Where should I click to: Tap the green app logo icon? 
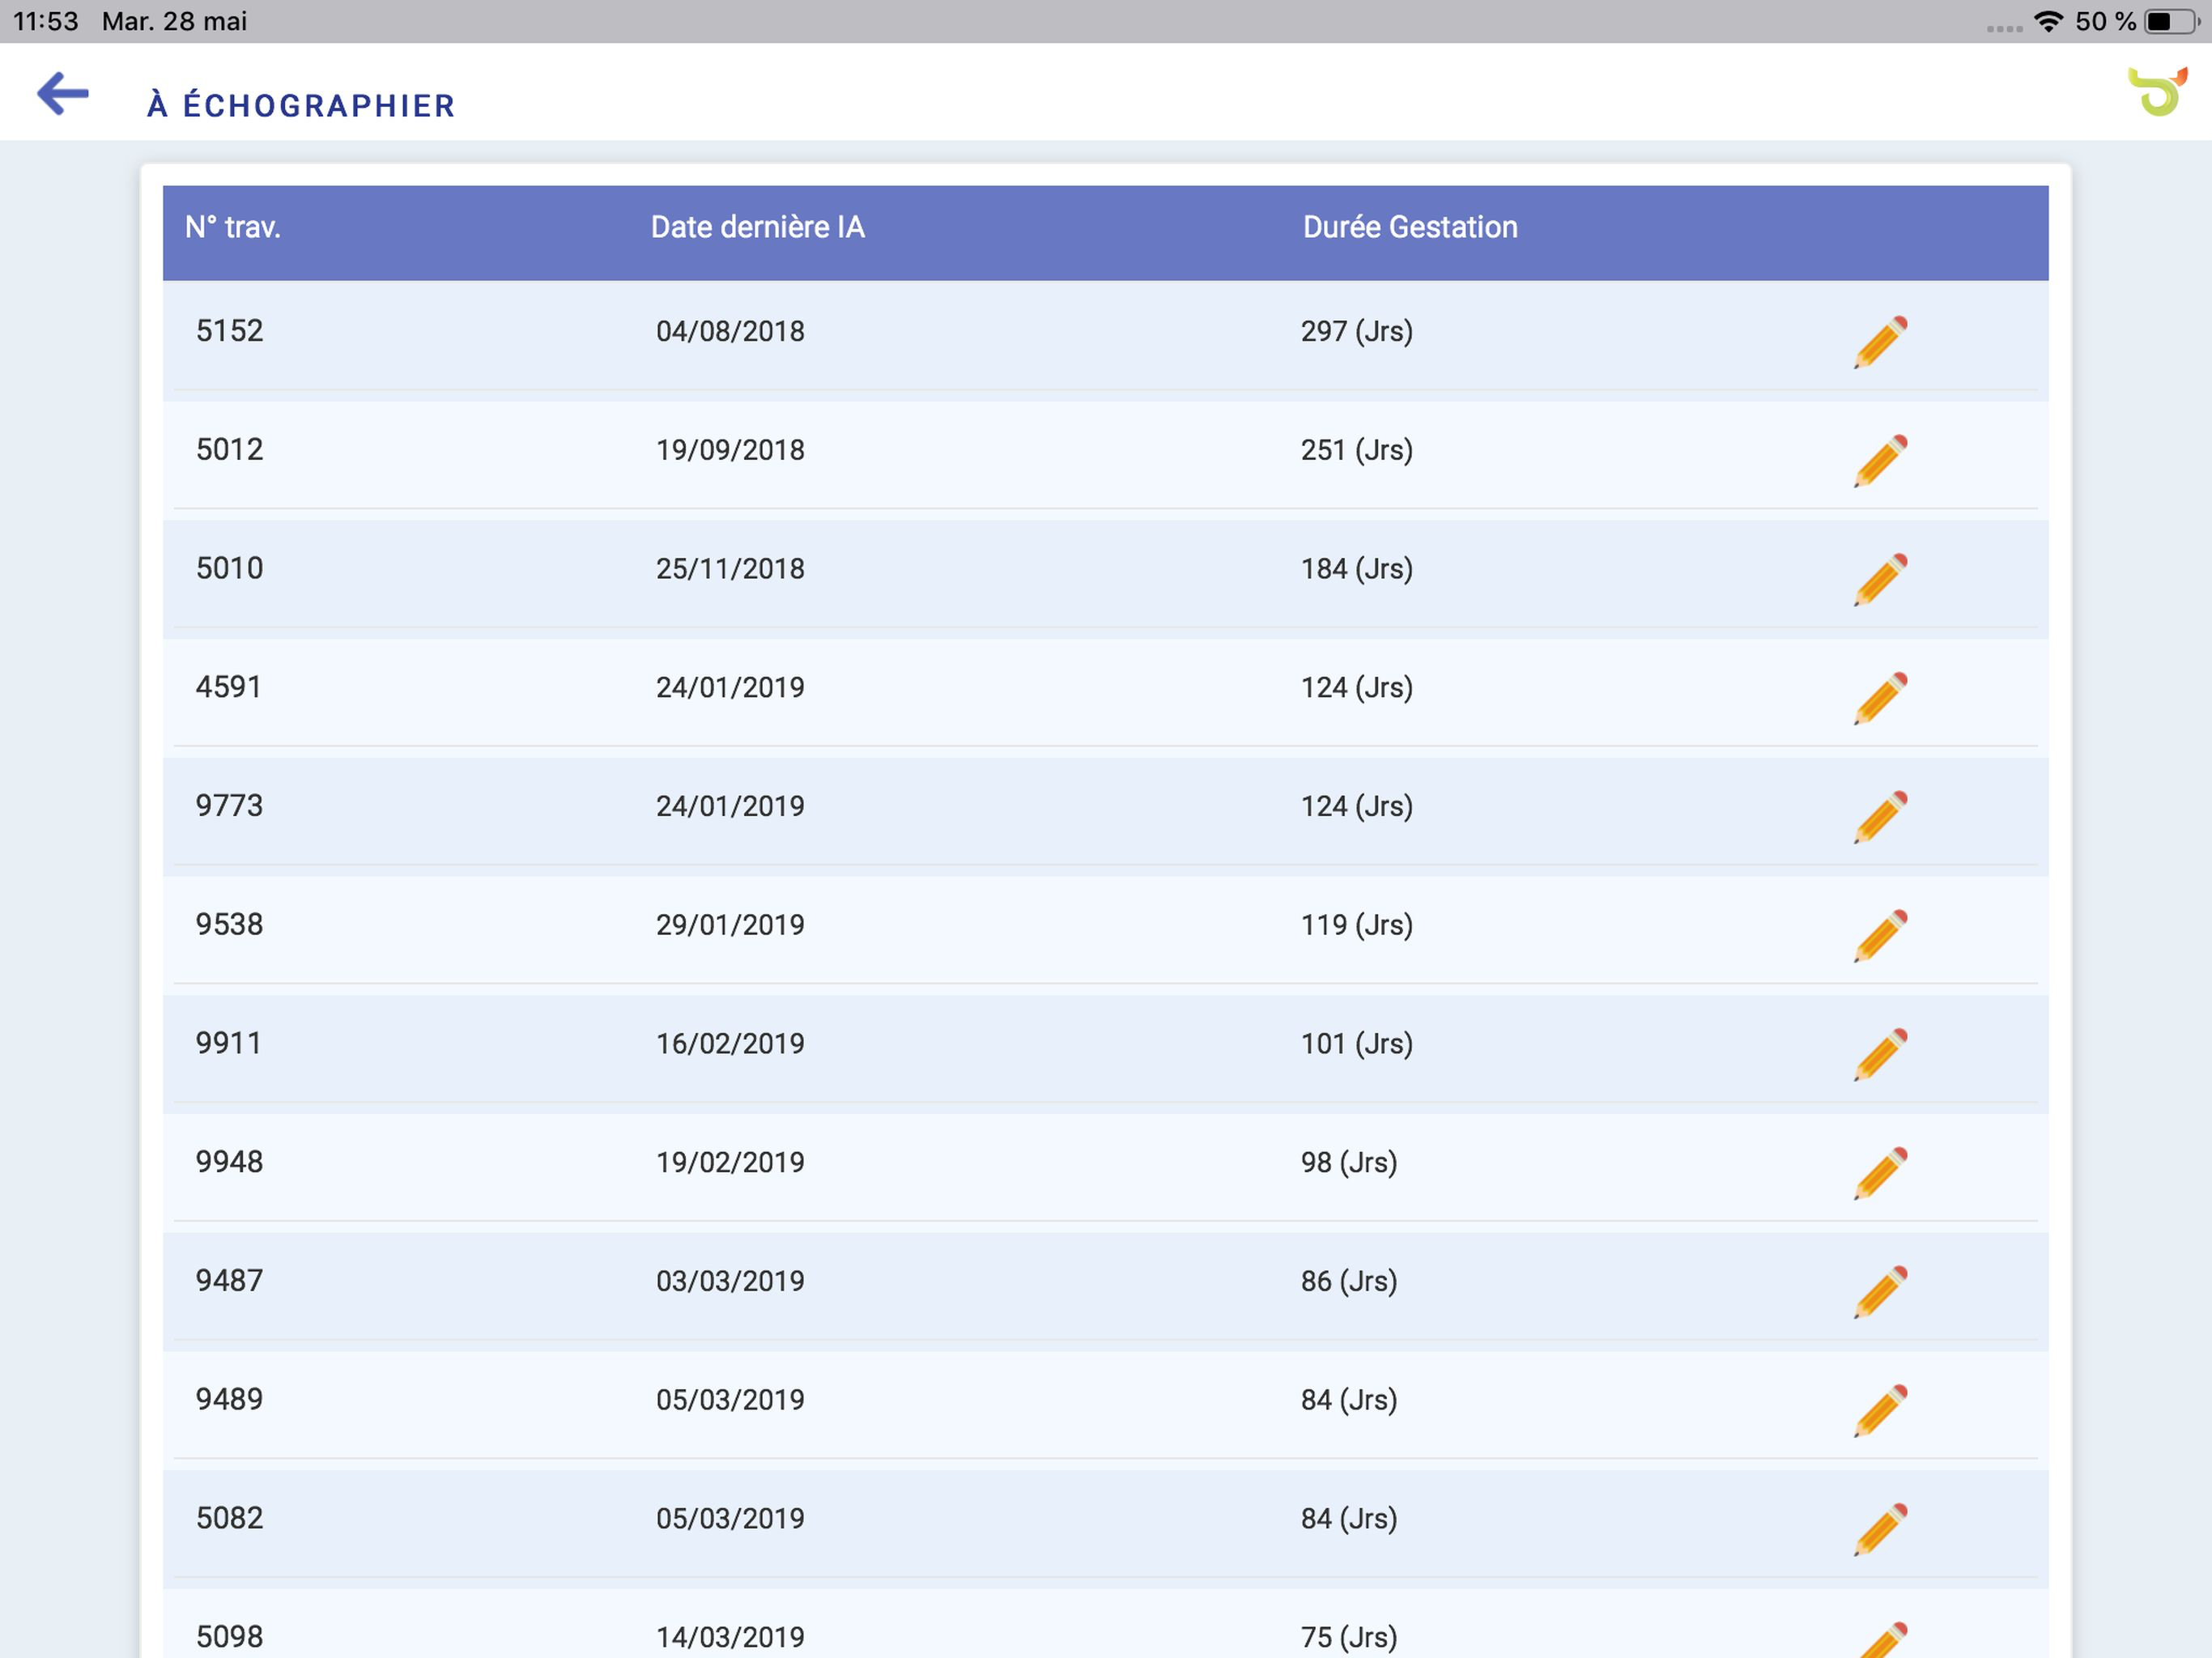tap(2158, 92)
